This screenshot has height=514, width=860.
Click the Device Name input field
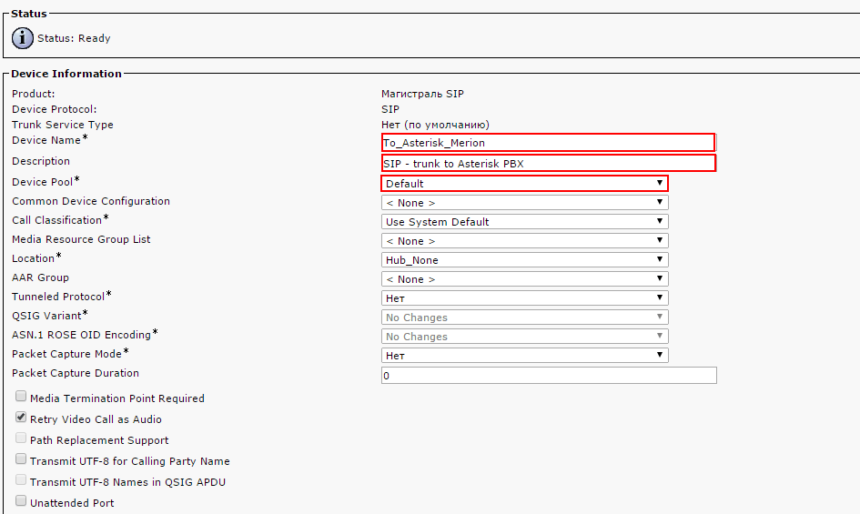point(548,143)
